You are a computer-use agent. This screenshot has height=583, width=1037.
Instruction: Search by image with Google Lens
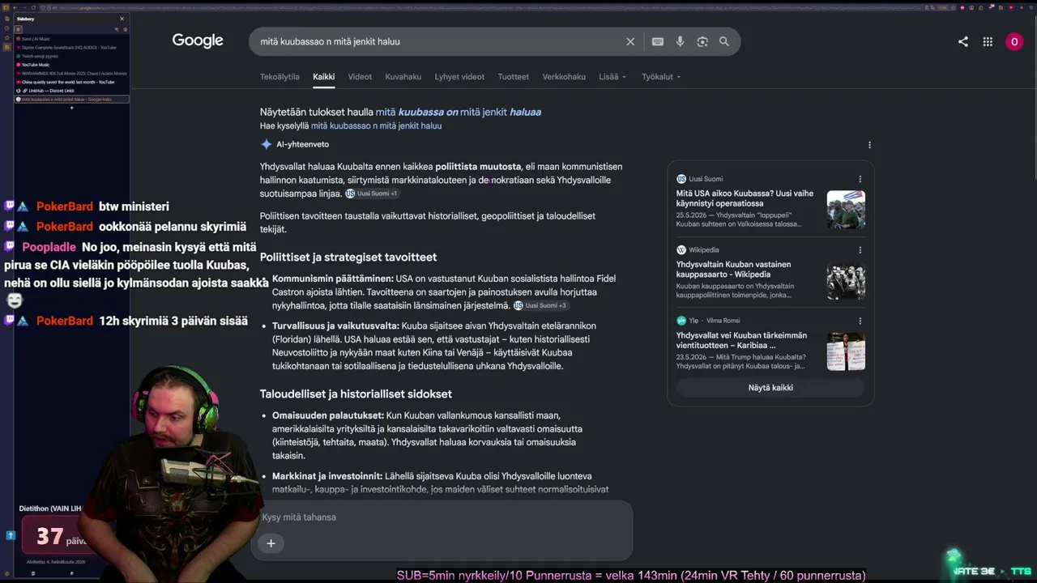point(702,41)
